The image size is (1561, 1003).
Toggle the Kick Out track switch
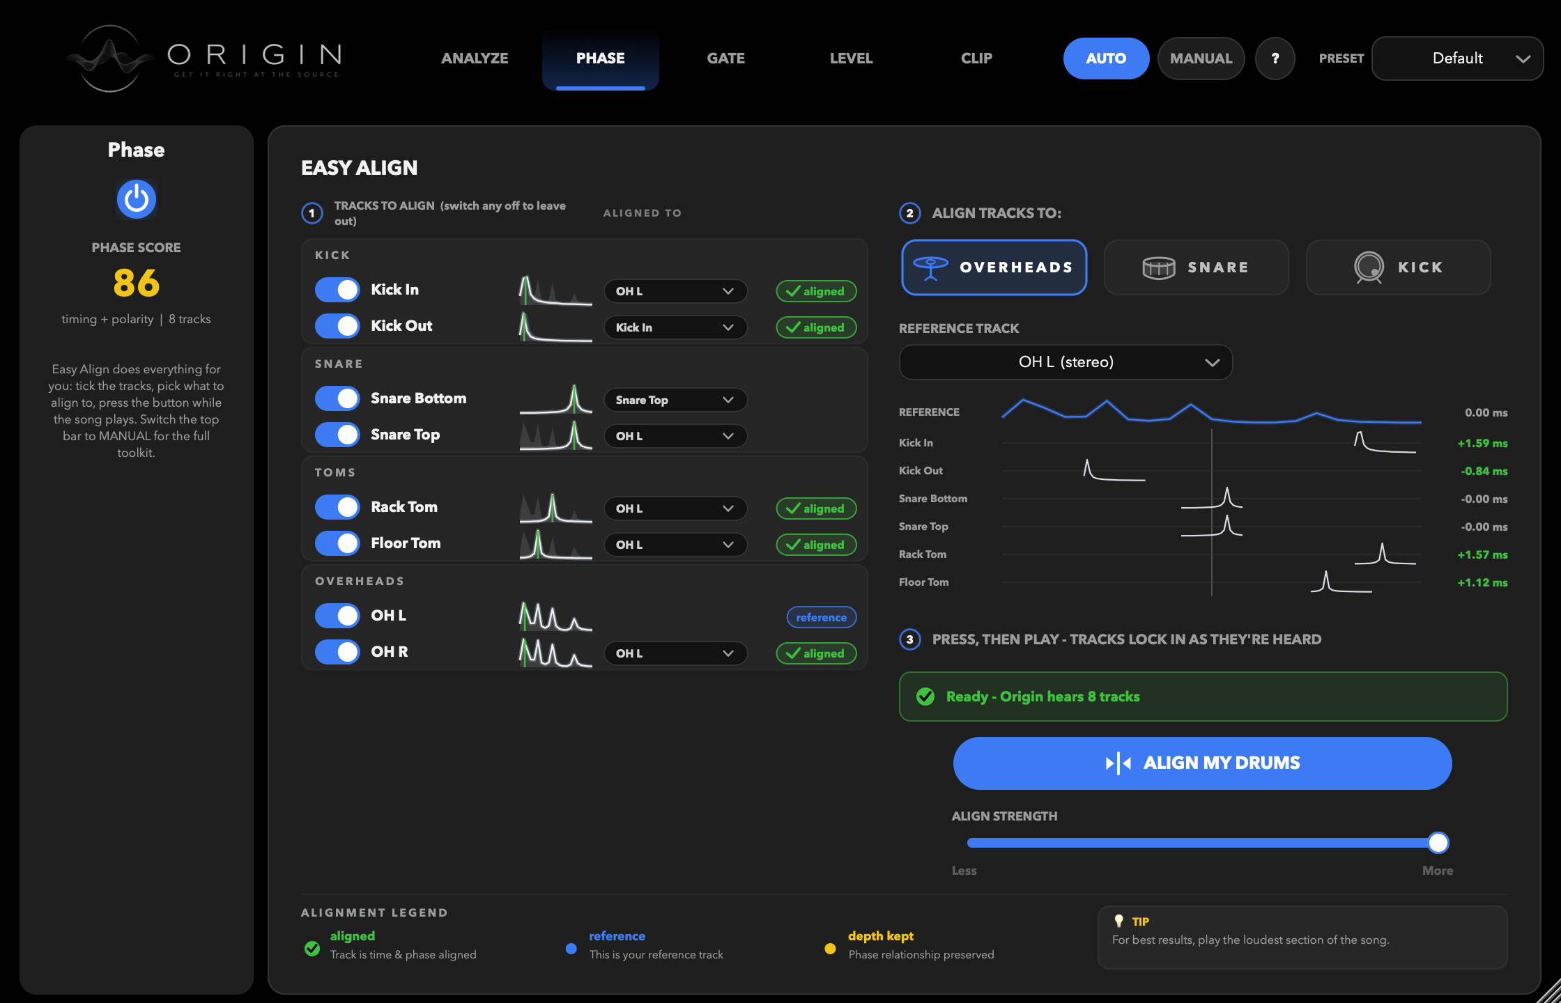click(x=337, y=326)
